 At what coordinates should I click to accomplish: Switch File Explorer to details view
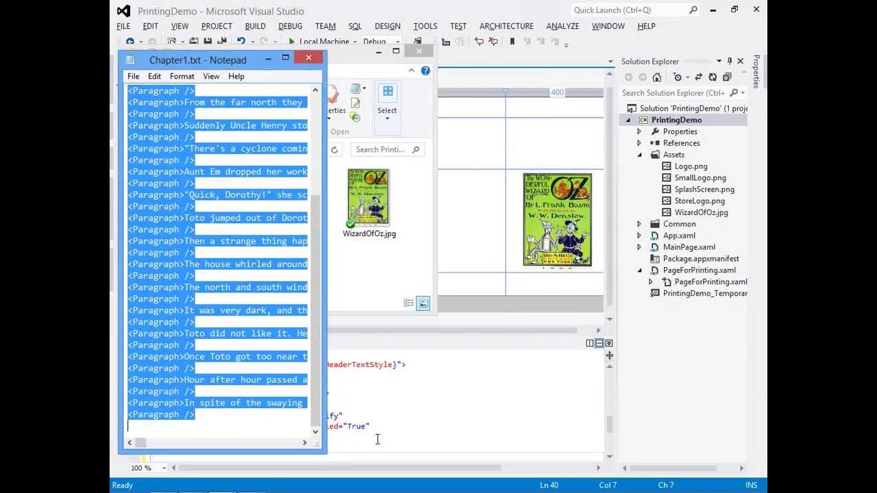(409, 303)
